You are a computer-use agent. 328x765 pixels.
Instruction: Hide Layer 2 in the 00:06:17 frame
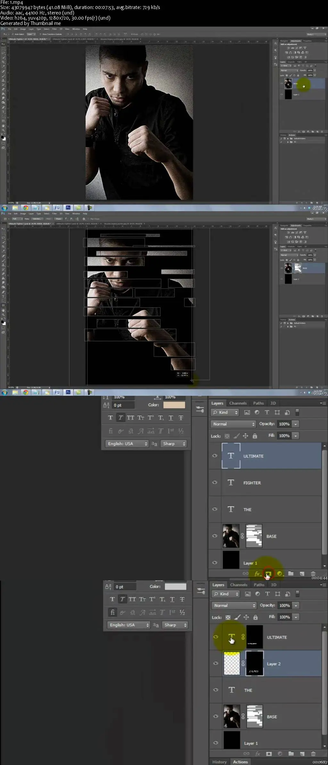click(x=216, y=663)
